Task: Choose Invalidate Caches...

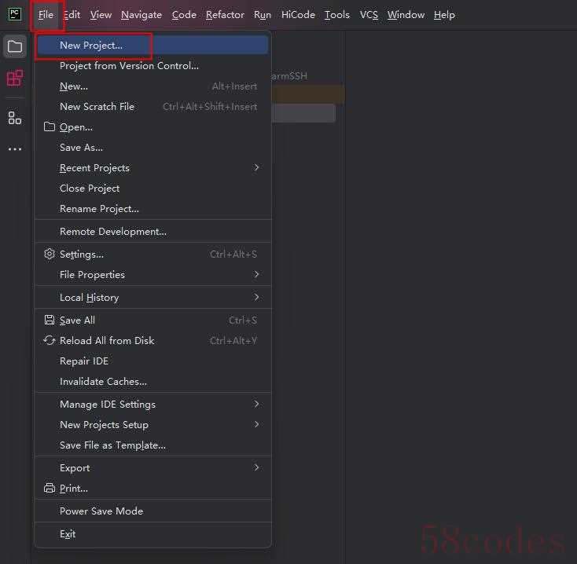Action: (x=153, y=382)
